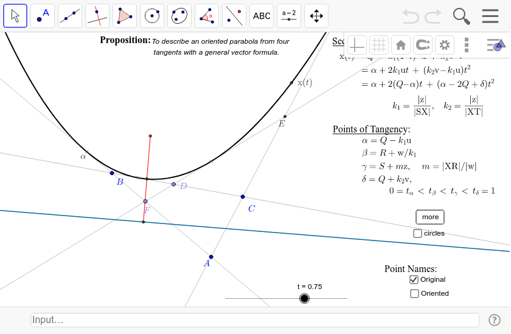Select the Perpendicular Line tool
This screenshot has height=334, width=511.
[x=97, y=16]
